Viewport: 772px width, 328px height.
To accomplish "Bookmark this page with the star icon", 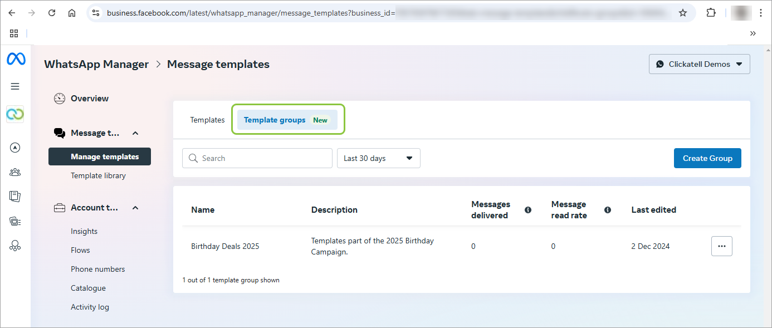I will pos(683,13).
